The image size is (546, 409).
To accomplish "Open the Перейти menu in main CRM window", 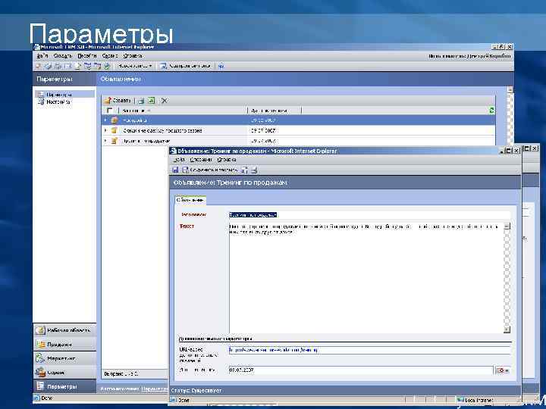I will pyautogui.click(x=86, y=55).
